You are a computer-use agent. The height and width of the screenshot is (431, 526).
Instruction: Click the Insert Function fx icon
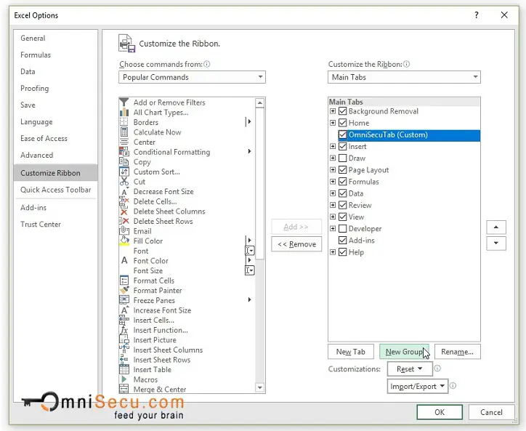pyautogui.click(x=124, y=330)
